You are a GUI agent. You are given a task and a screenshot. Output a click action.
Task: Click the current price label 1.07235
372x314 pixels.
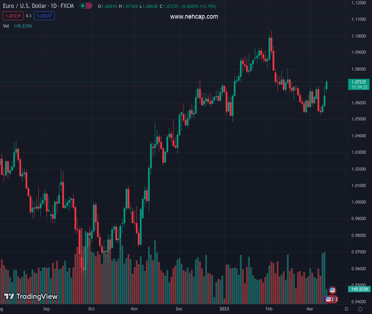[x=359, y=82]
